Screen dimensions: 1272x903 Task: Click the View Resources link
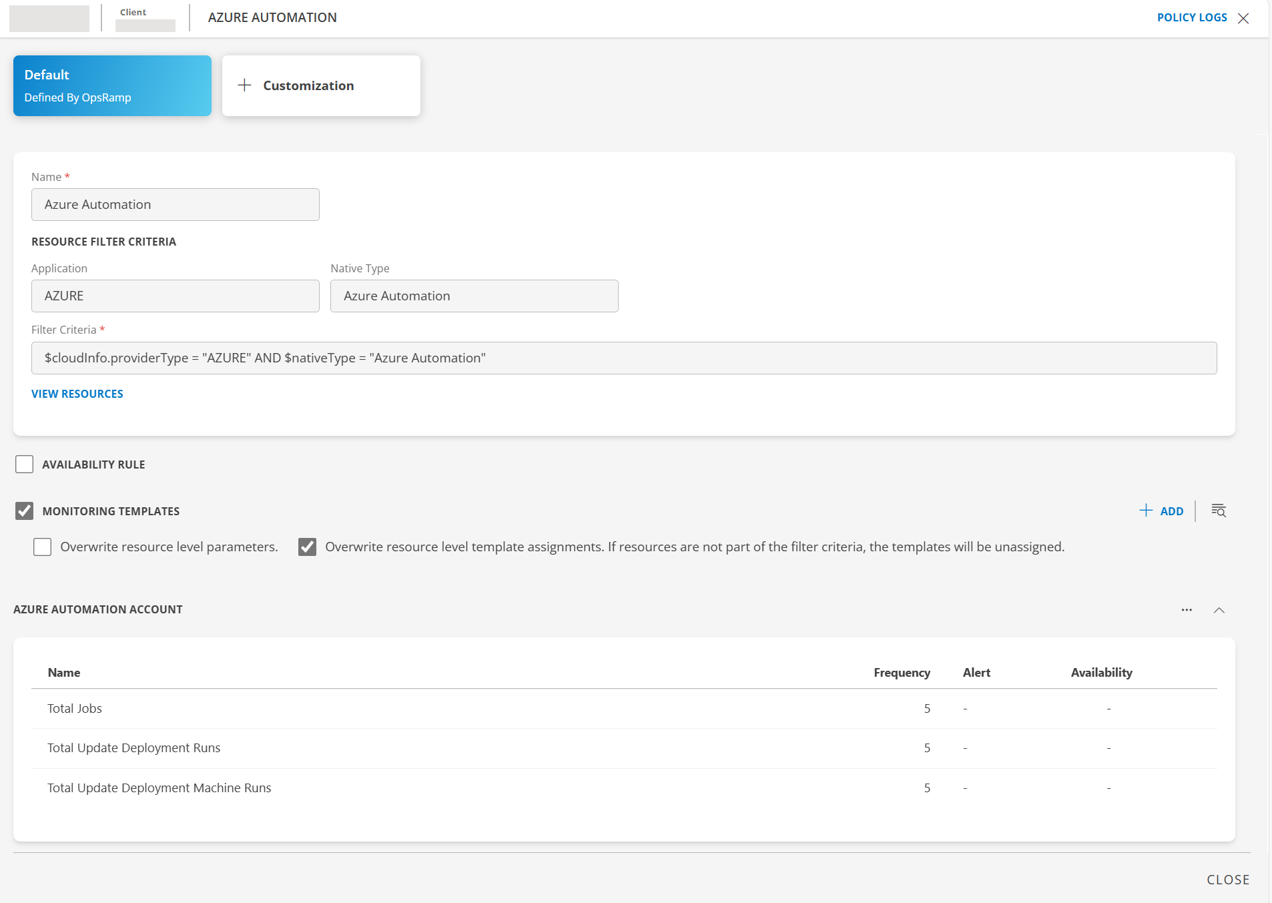coord(77,394)
